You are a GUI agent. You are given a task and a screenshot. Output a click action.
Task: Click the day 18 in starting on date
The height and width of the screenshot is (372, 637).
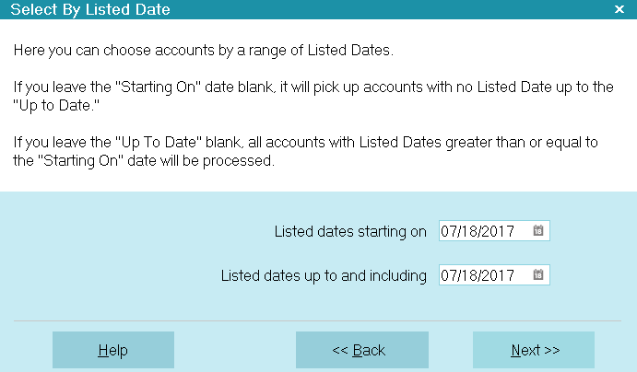(x=468, y=231)
